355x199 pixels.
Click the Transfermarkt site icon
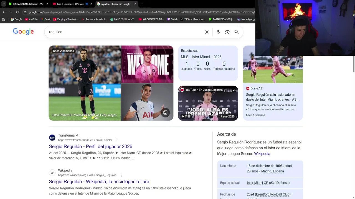(52, 138)
